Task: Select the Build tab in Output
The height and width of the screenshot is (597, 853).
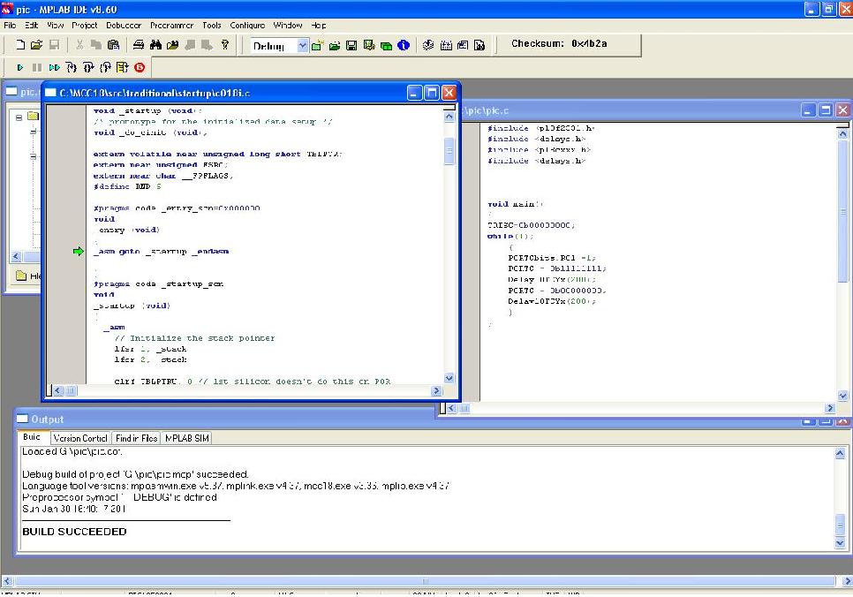Action: pyautogui.click(x=32, y=437)
